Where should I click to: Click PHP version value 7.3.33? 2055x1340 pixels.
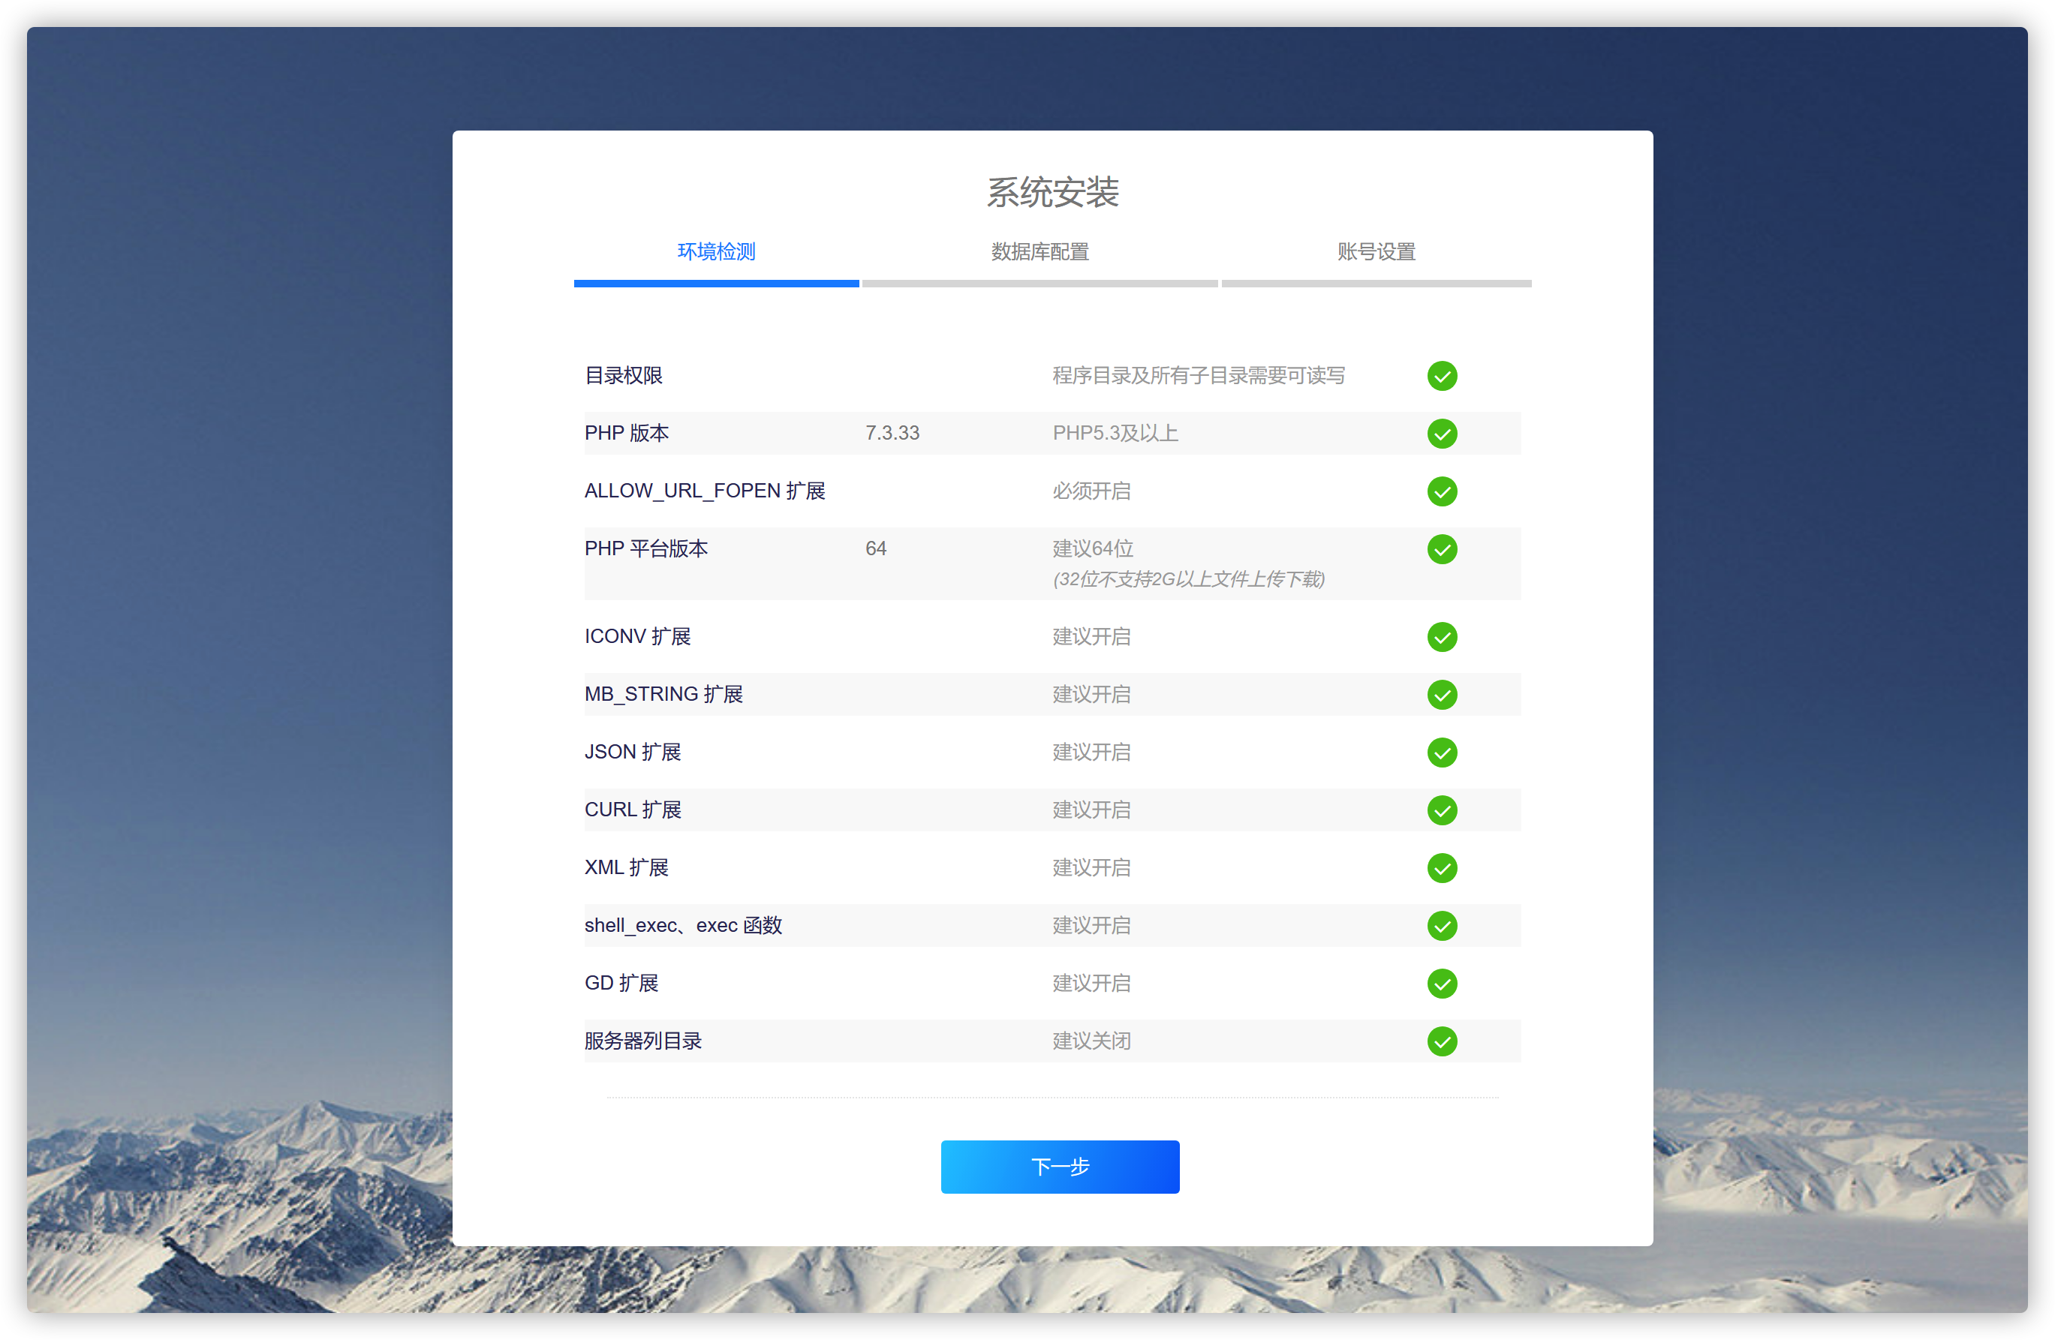tap(892, 434)
